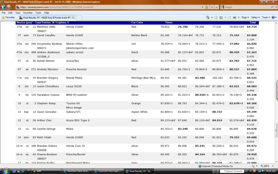Open the search provider dropdown arrow
The image size is (278, 174).
(x=276, y=7)
